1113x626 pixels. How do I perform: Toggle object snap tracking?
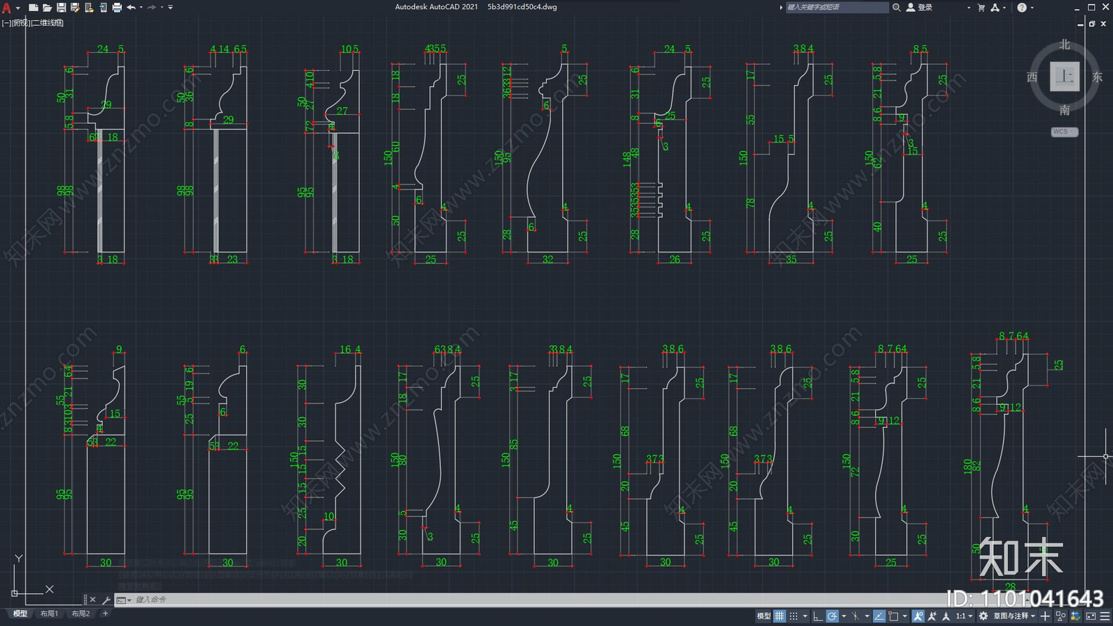click(879, 616)
